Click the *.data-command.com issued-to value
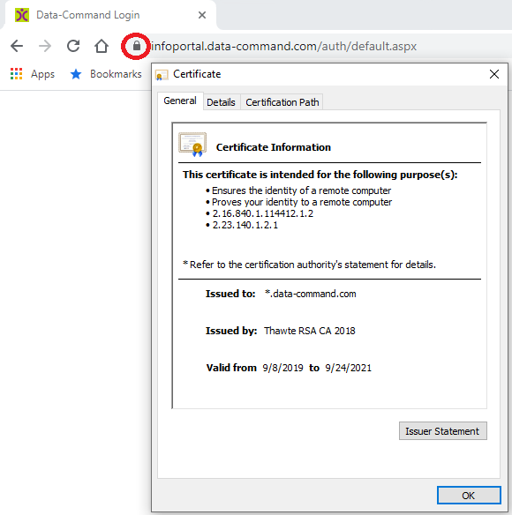The height and width of the screenshot is (515, 512). tap(310, 294)
